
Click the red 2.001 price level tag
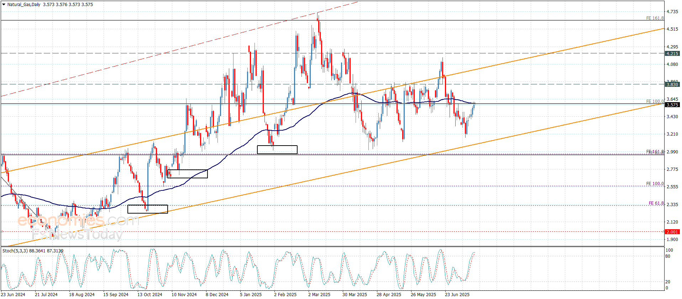672,232
